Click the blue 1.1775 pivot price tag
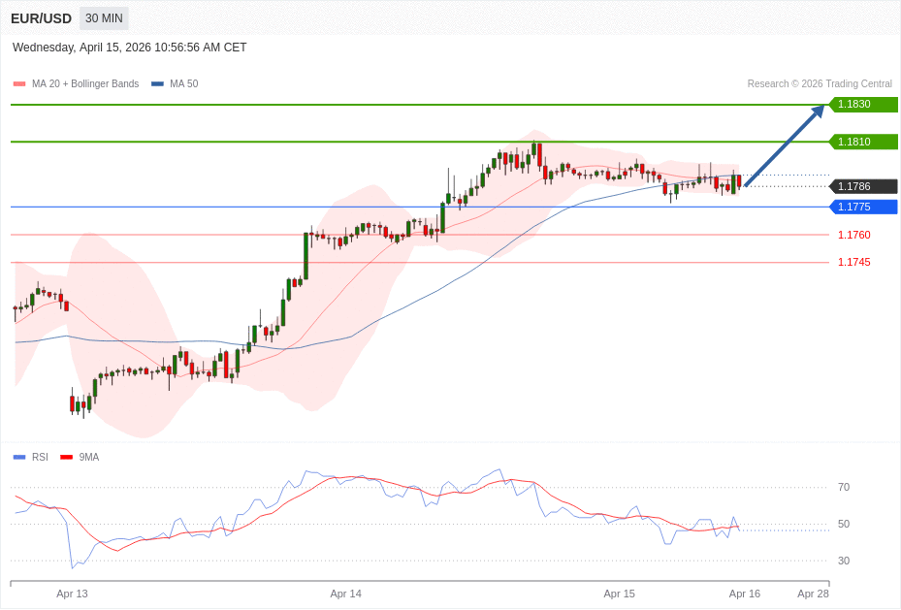The width and height of the screenshot is (901, 610). point(862,207)
